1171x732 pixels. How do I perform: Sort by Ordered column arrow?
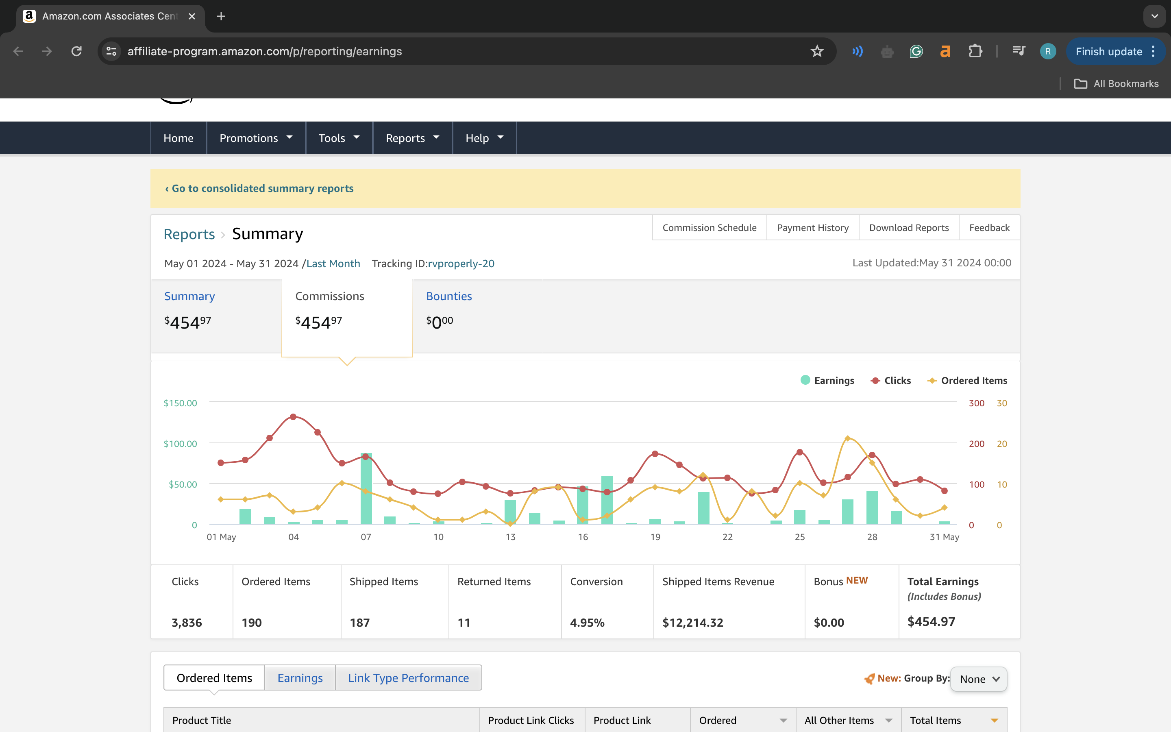pyautogui.click(x=784, y=720)
